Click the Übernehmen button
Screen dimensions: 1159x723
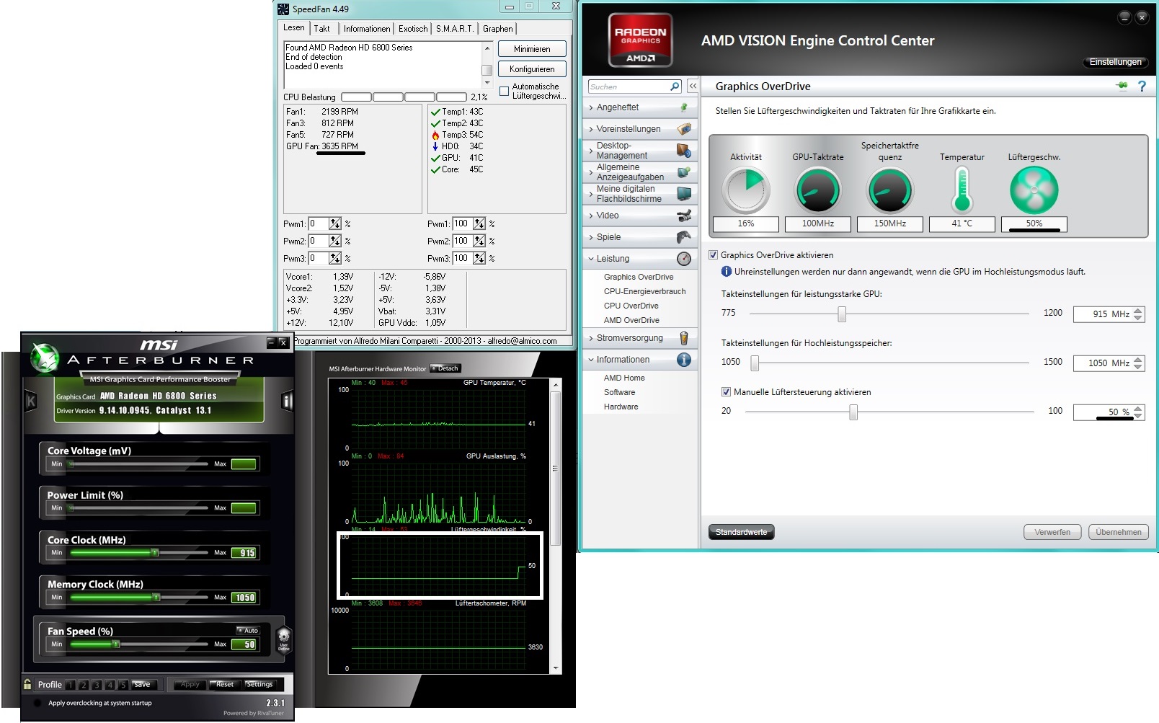tap(1119, 532)
